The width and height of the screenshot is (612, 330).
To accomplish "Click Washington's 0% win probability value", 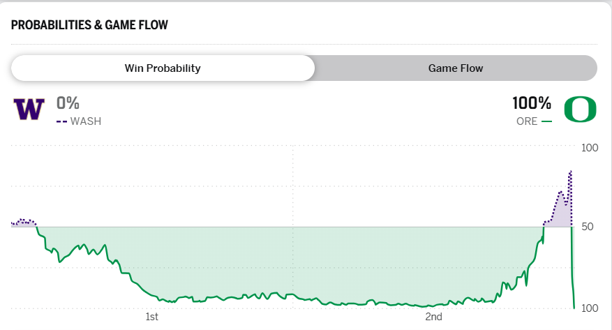I will tap(68, 103).
